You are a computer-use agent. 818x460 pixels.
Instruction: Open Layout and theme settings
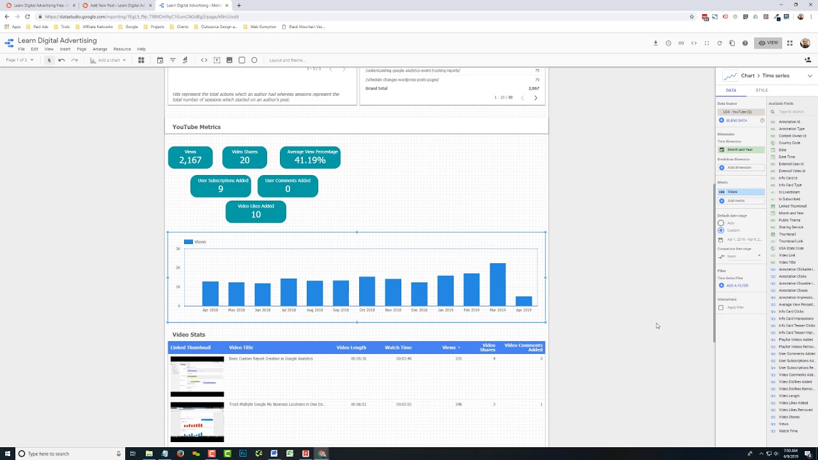288,59
